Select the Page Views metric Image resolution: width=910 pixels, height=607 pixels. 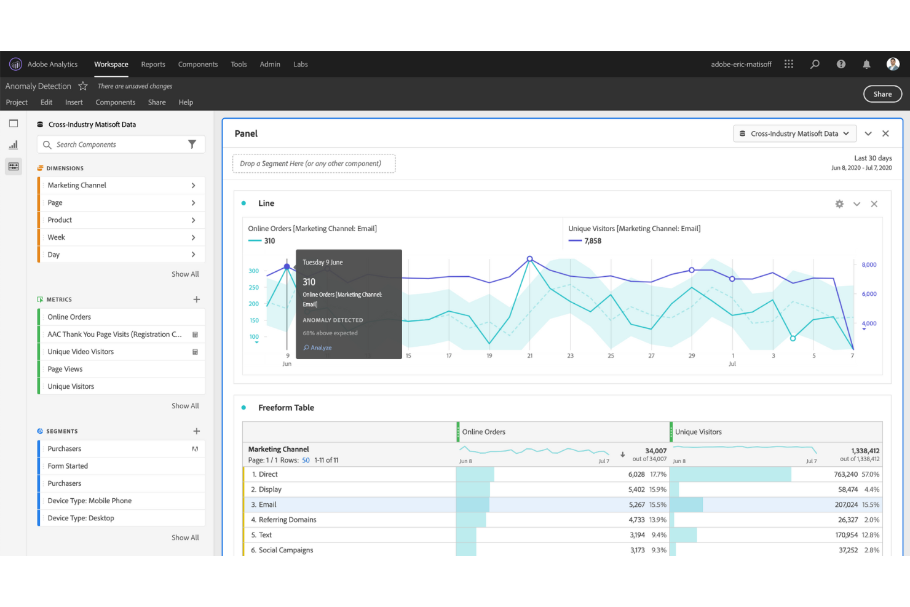tap(121, 369)
